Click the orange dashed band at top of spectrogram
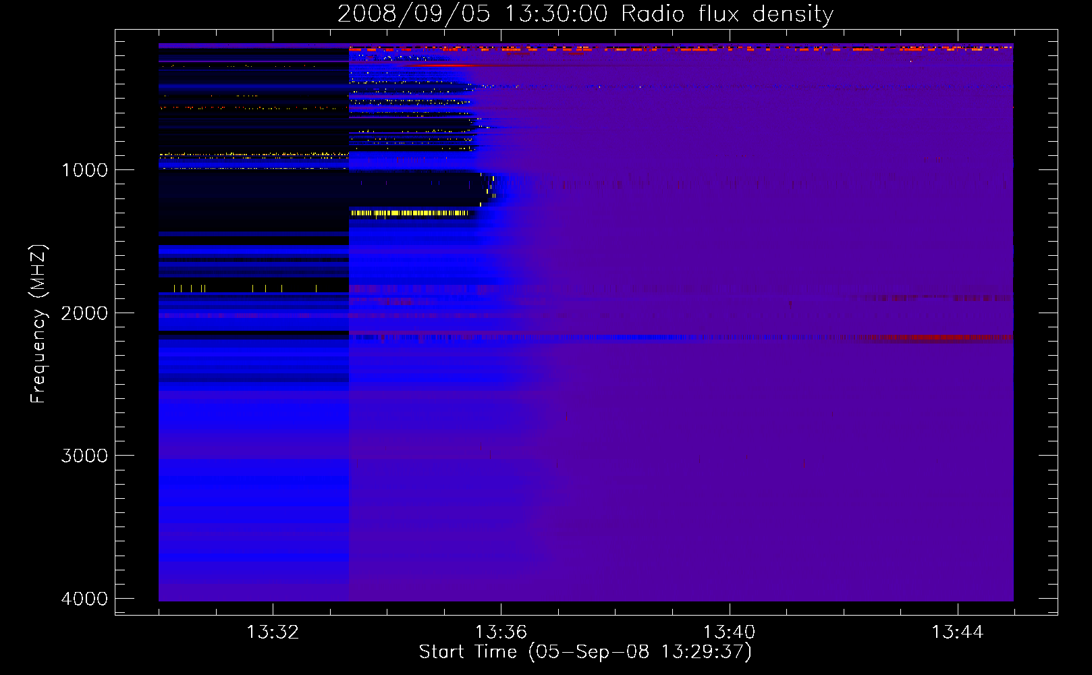 pos(680,49)
